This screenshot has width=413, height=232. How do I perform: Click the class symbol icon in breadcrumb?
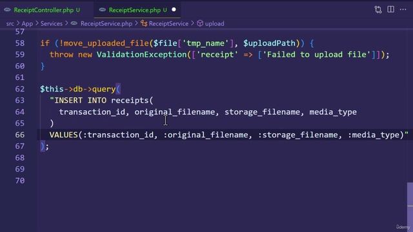[144, 24]
